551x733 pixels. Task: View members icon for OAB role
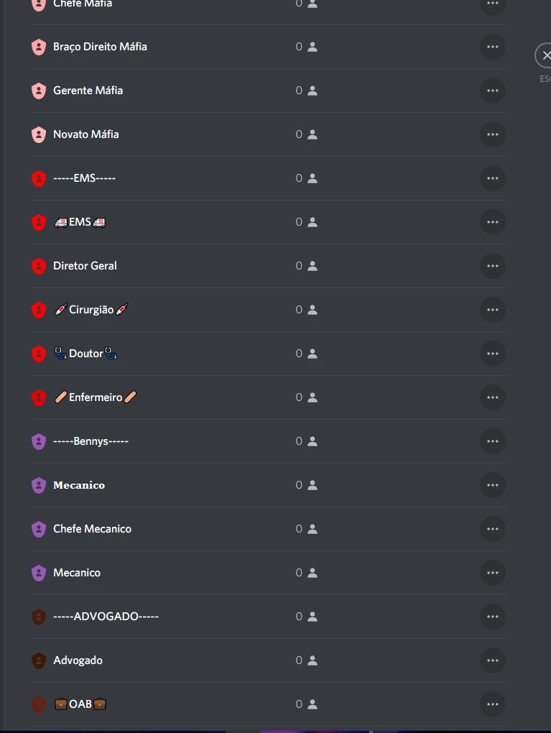312,704
